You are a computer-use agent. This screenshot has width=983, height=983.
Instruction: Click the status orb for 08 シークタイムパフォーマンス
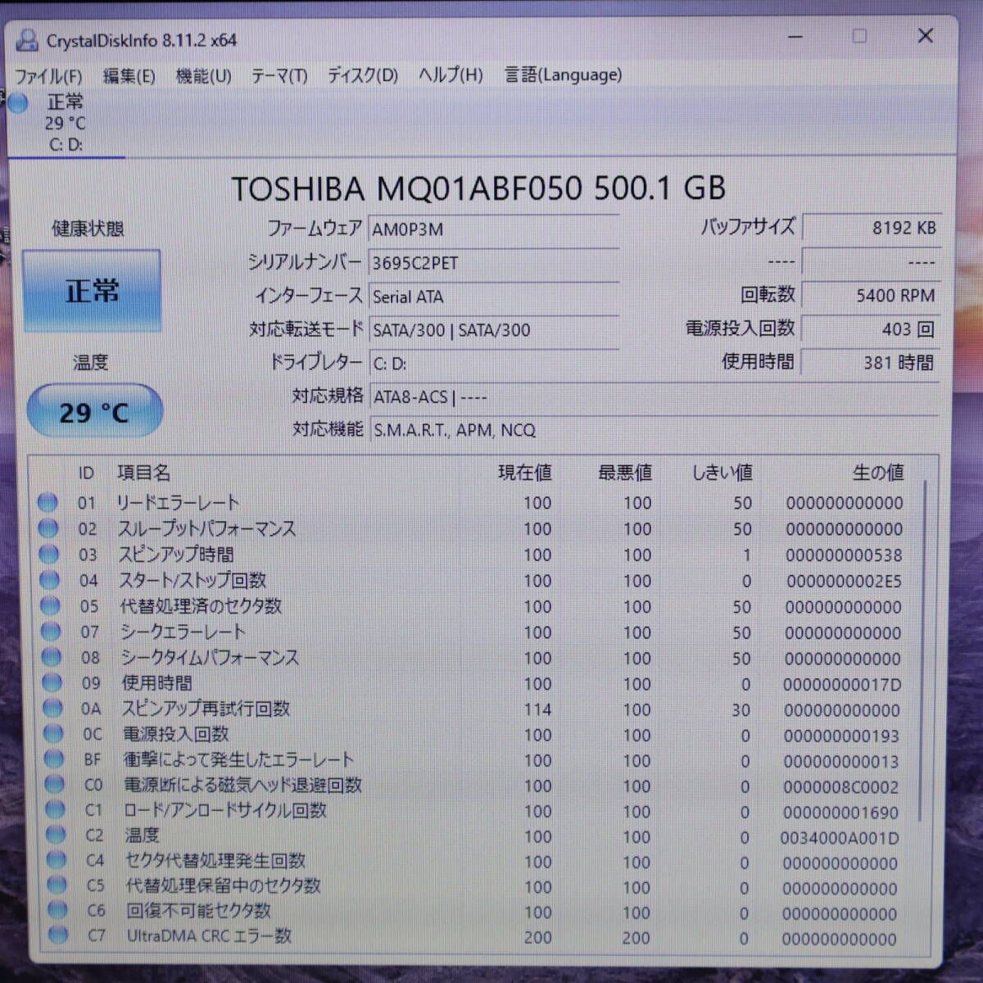point(52,657)
